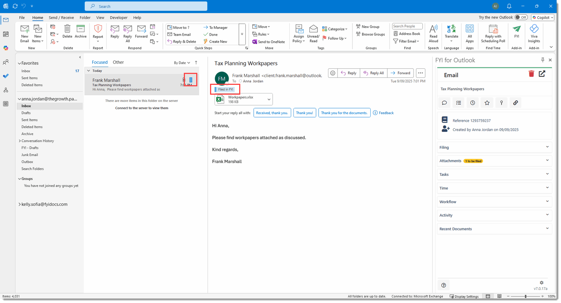
Task: Reply All to Frank Marshall's email
Action: pos(374,73)
